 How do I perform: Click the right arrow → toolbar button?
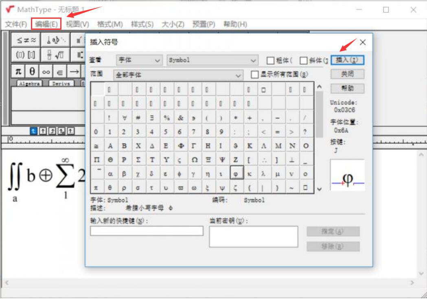coord(74,72)
